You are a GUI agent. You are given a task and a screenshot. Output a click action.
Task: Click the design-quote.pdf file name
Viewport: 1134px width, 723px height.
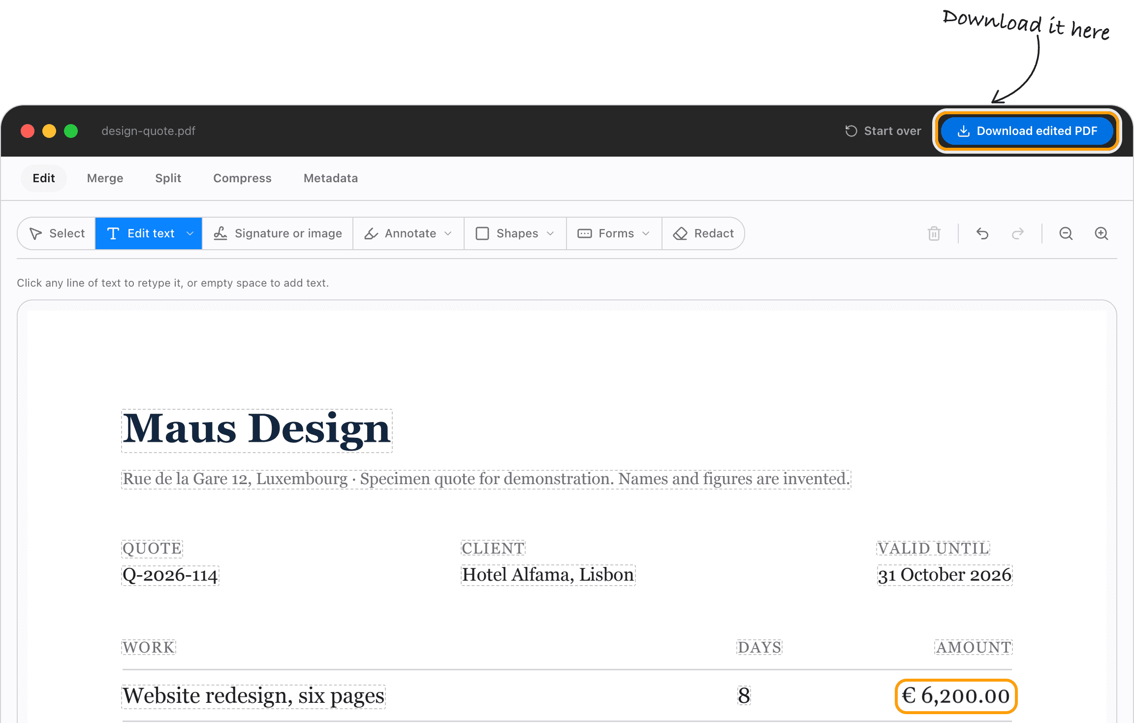149,131
